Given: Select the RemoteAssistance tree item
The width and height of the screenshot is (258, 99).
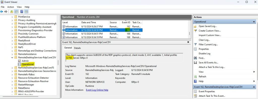Looking at the screenshot, I should [27, 54].
